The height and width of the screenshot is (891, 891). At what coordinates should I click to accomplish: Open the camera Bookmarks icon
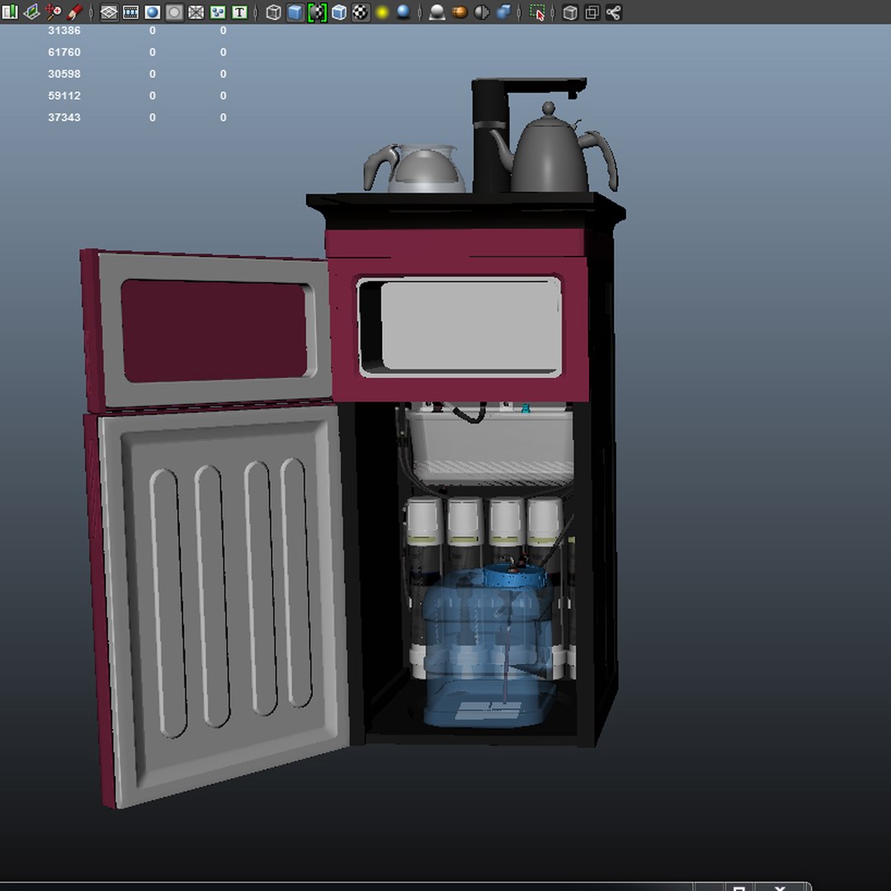click(10, 12)
